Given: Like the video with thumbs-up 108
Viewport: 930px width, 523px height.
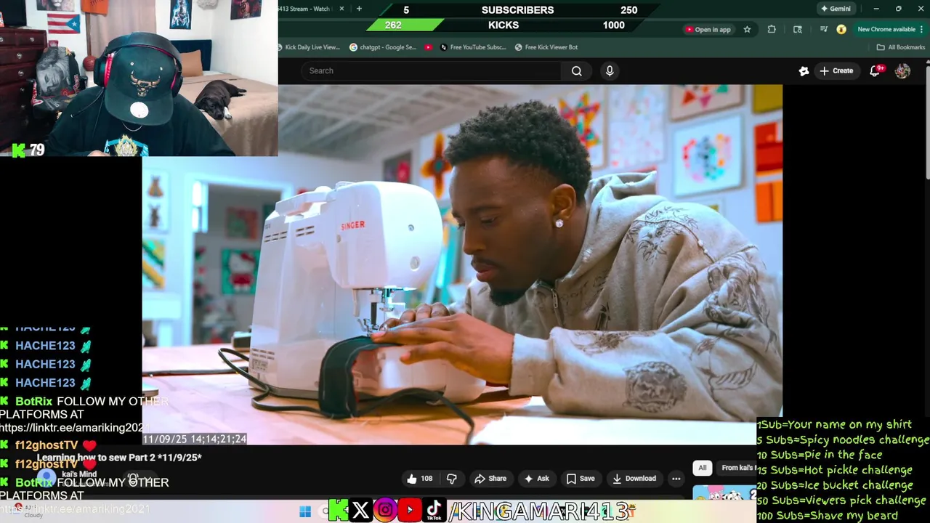Looking at the screenshot, I should click(x=420, y=479).
